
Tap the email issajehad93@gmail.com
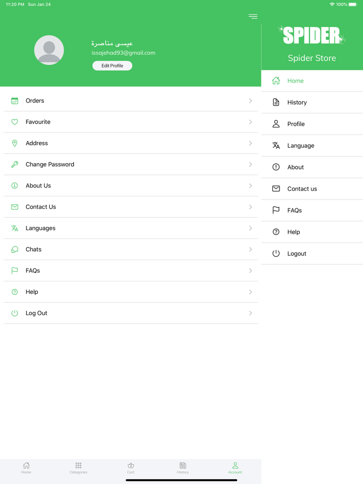[x=123, y=53]
